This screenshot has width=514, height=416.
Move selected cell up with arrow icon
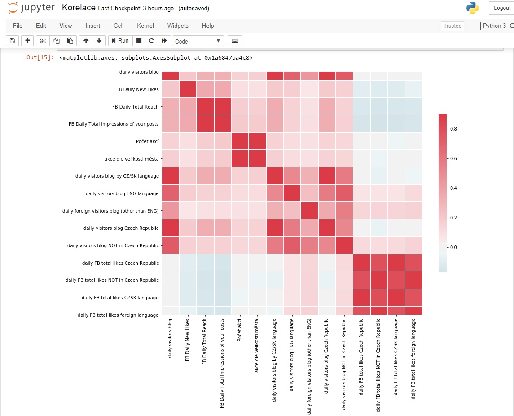[x=86, y=41]
